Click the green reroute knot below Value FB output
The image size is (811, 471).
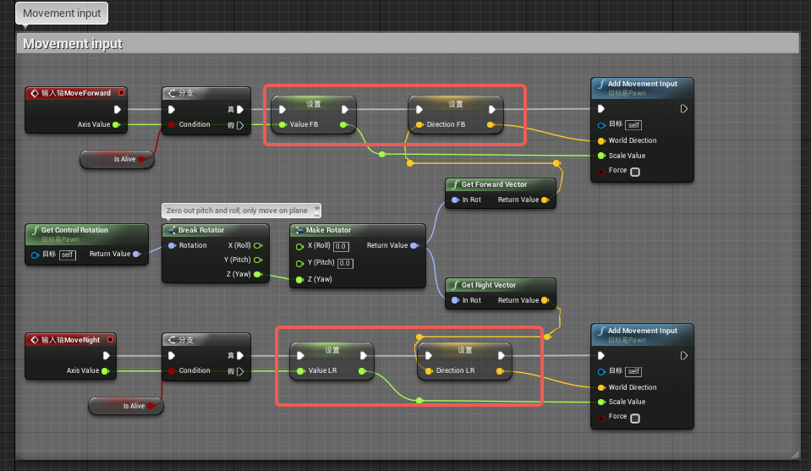[x=381, y=154]
